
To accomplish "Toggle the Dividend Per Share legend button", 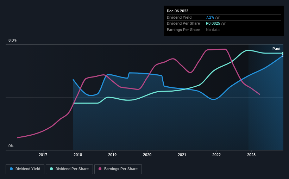I will click(x=69, y=169).
